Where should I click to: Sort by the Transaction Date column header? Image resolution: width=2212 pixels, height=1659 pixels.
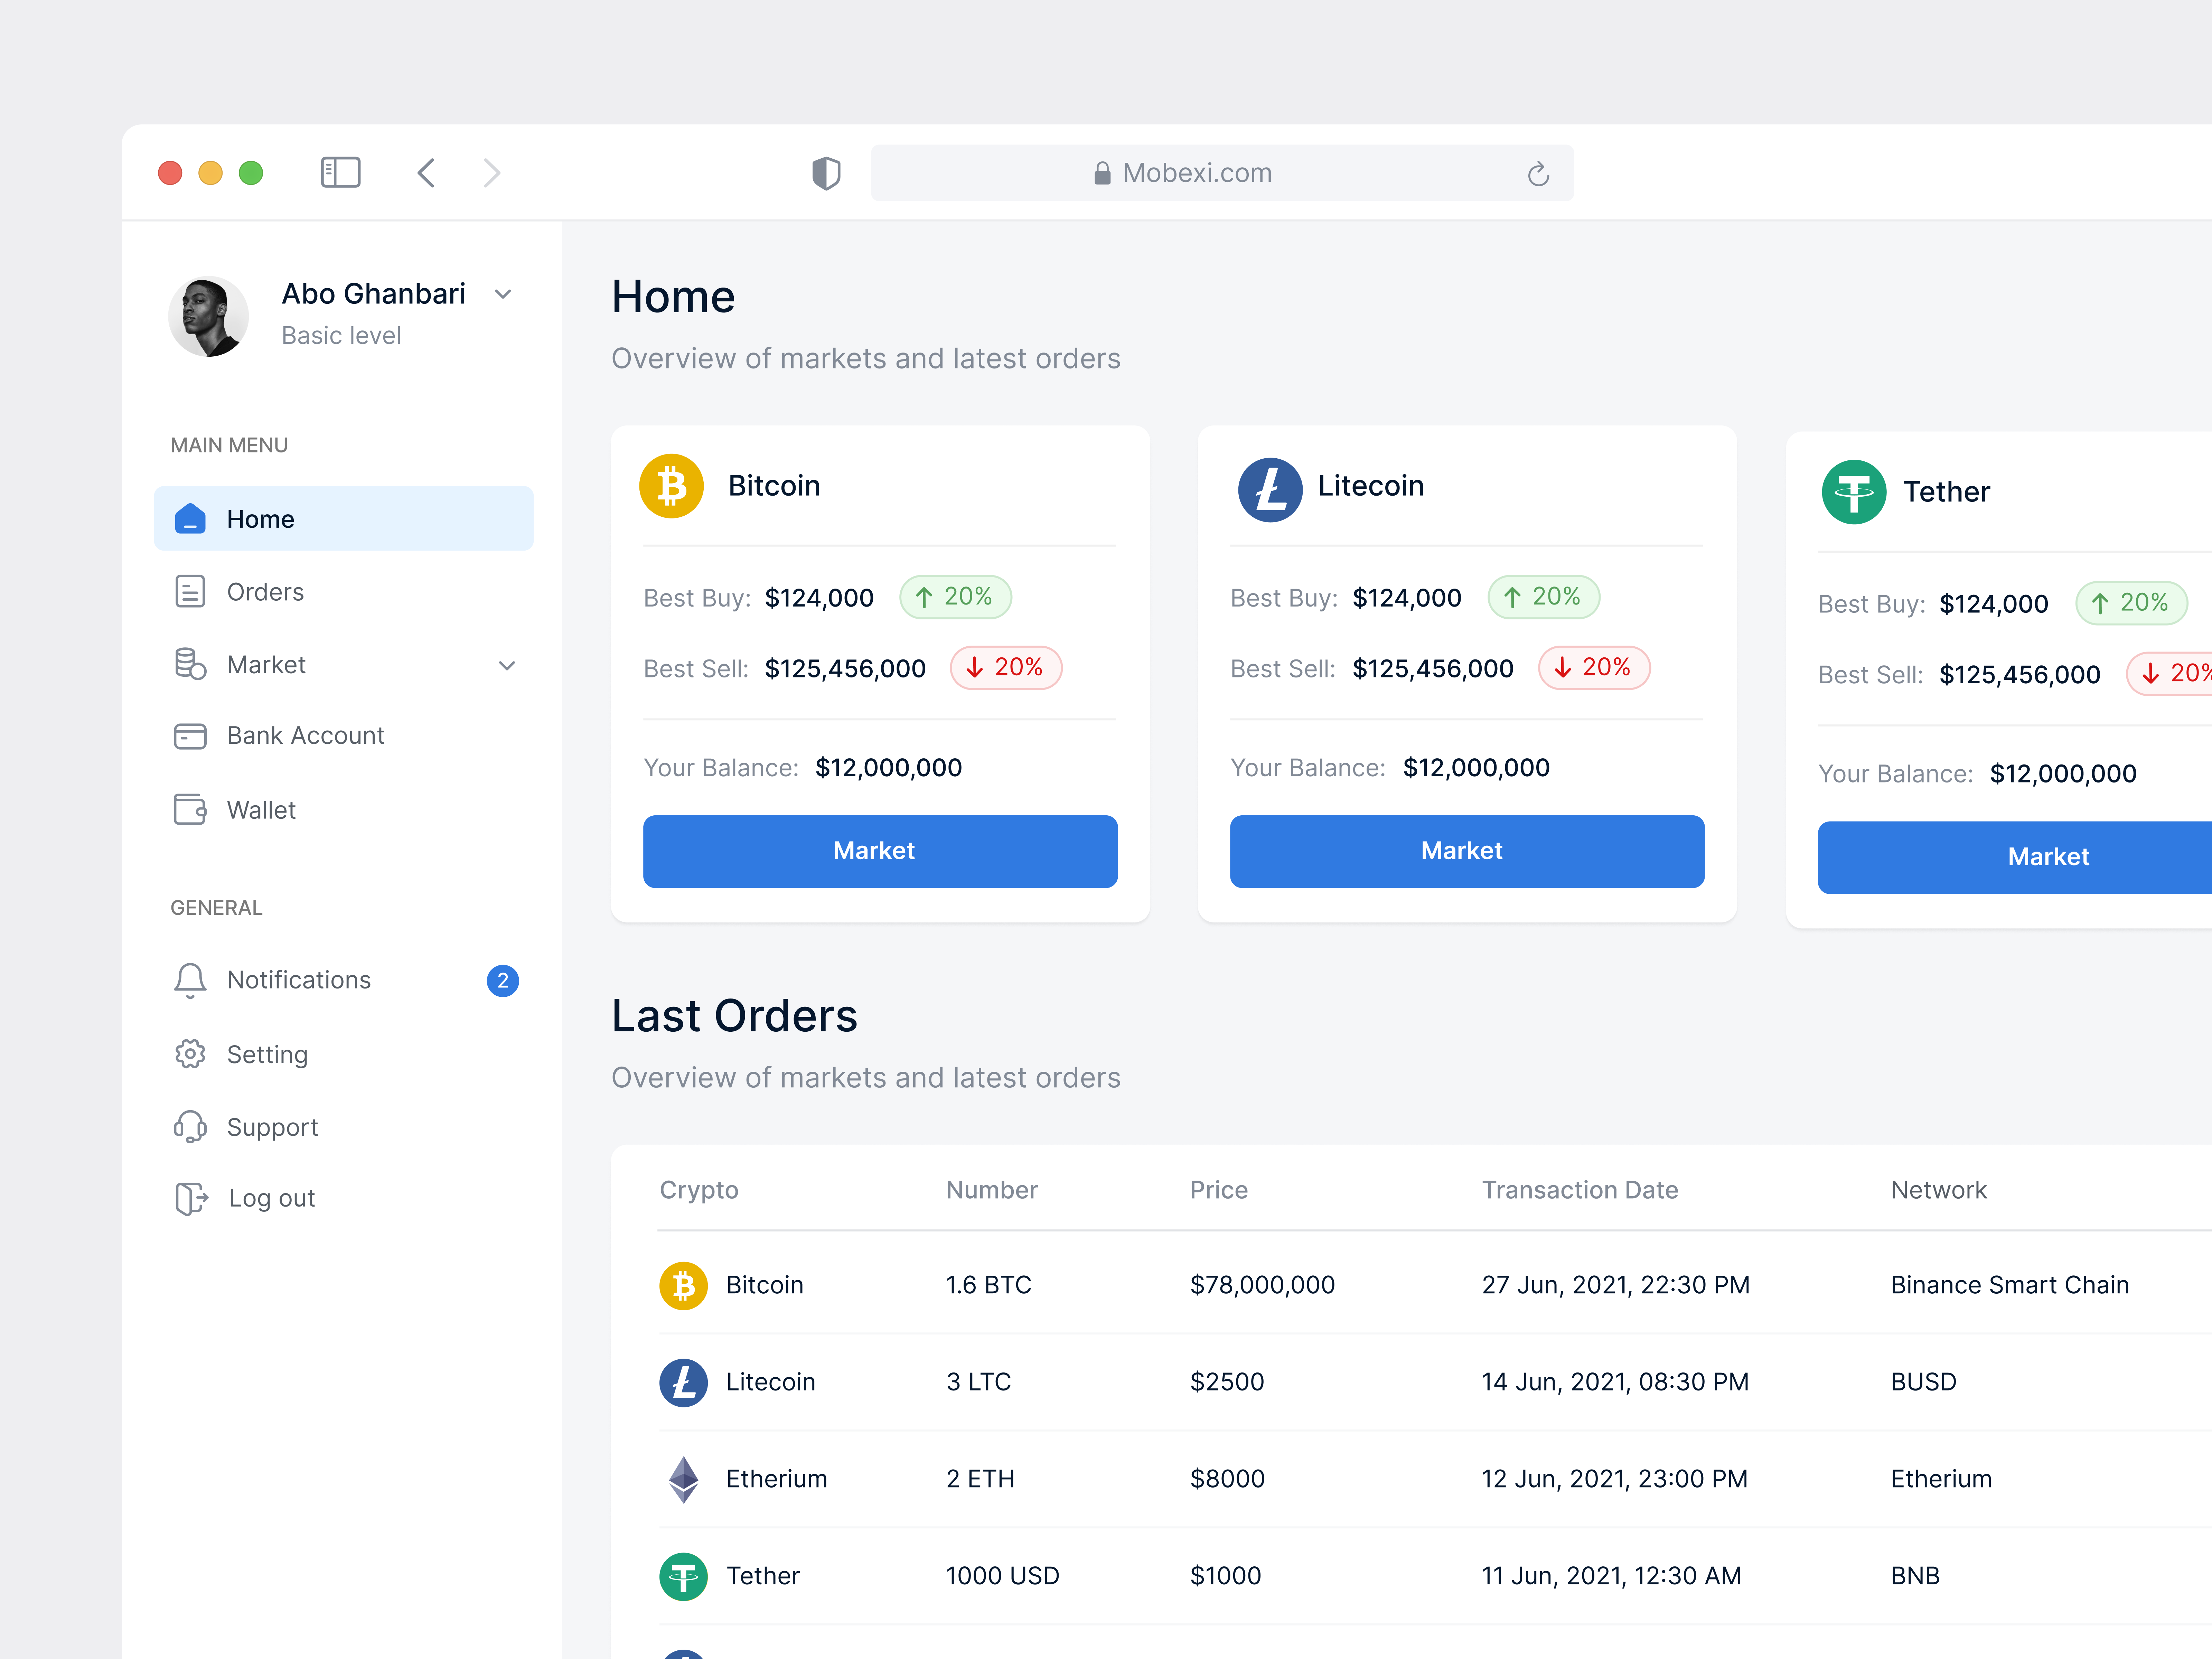pos(1580,1190)
